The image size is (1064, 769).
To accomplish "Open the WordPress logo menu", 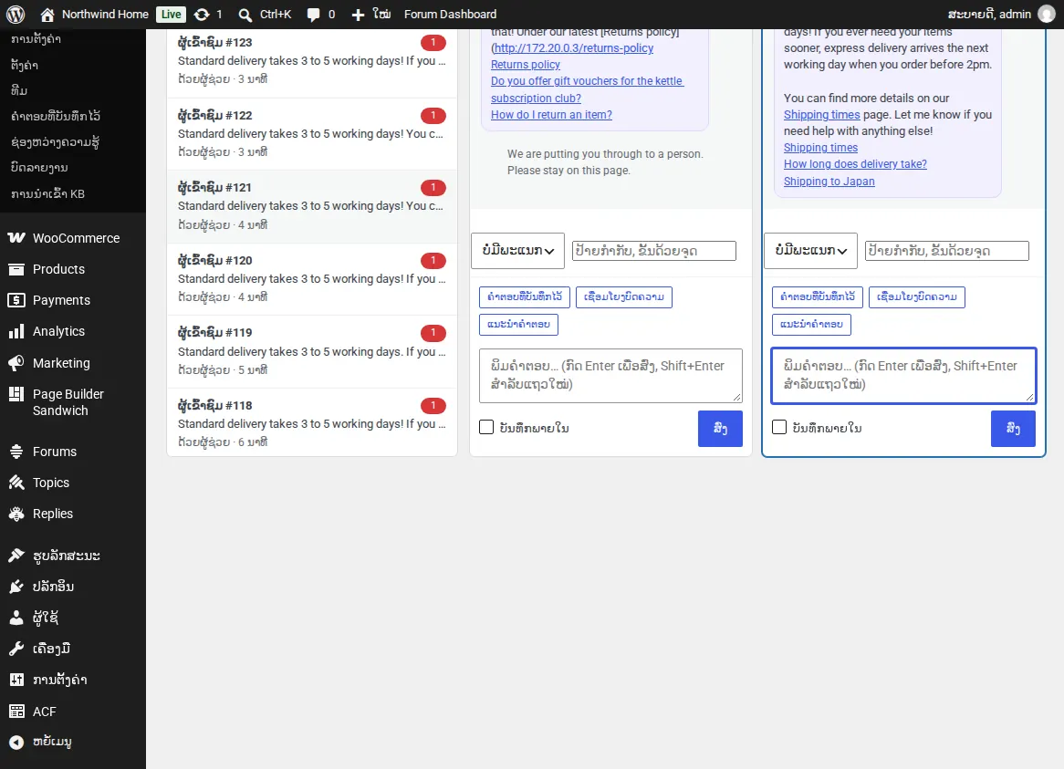I will [x=16, y=15].
